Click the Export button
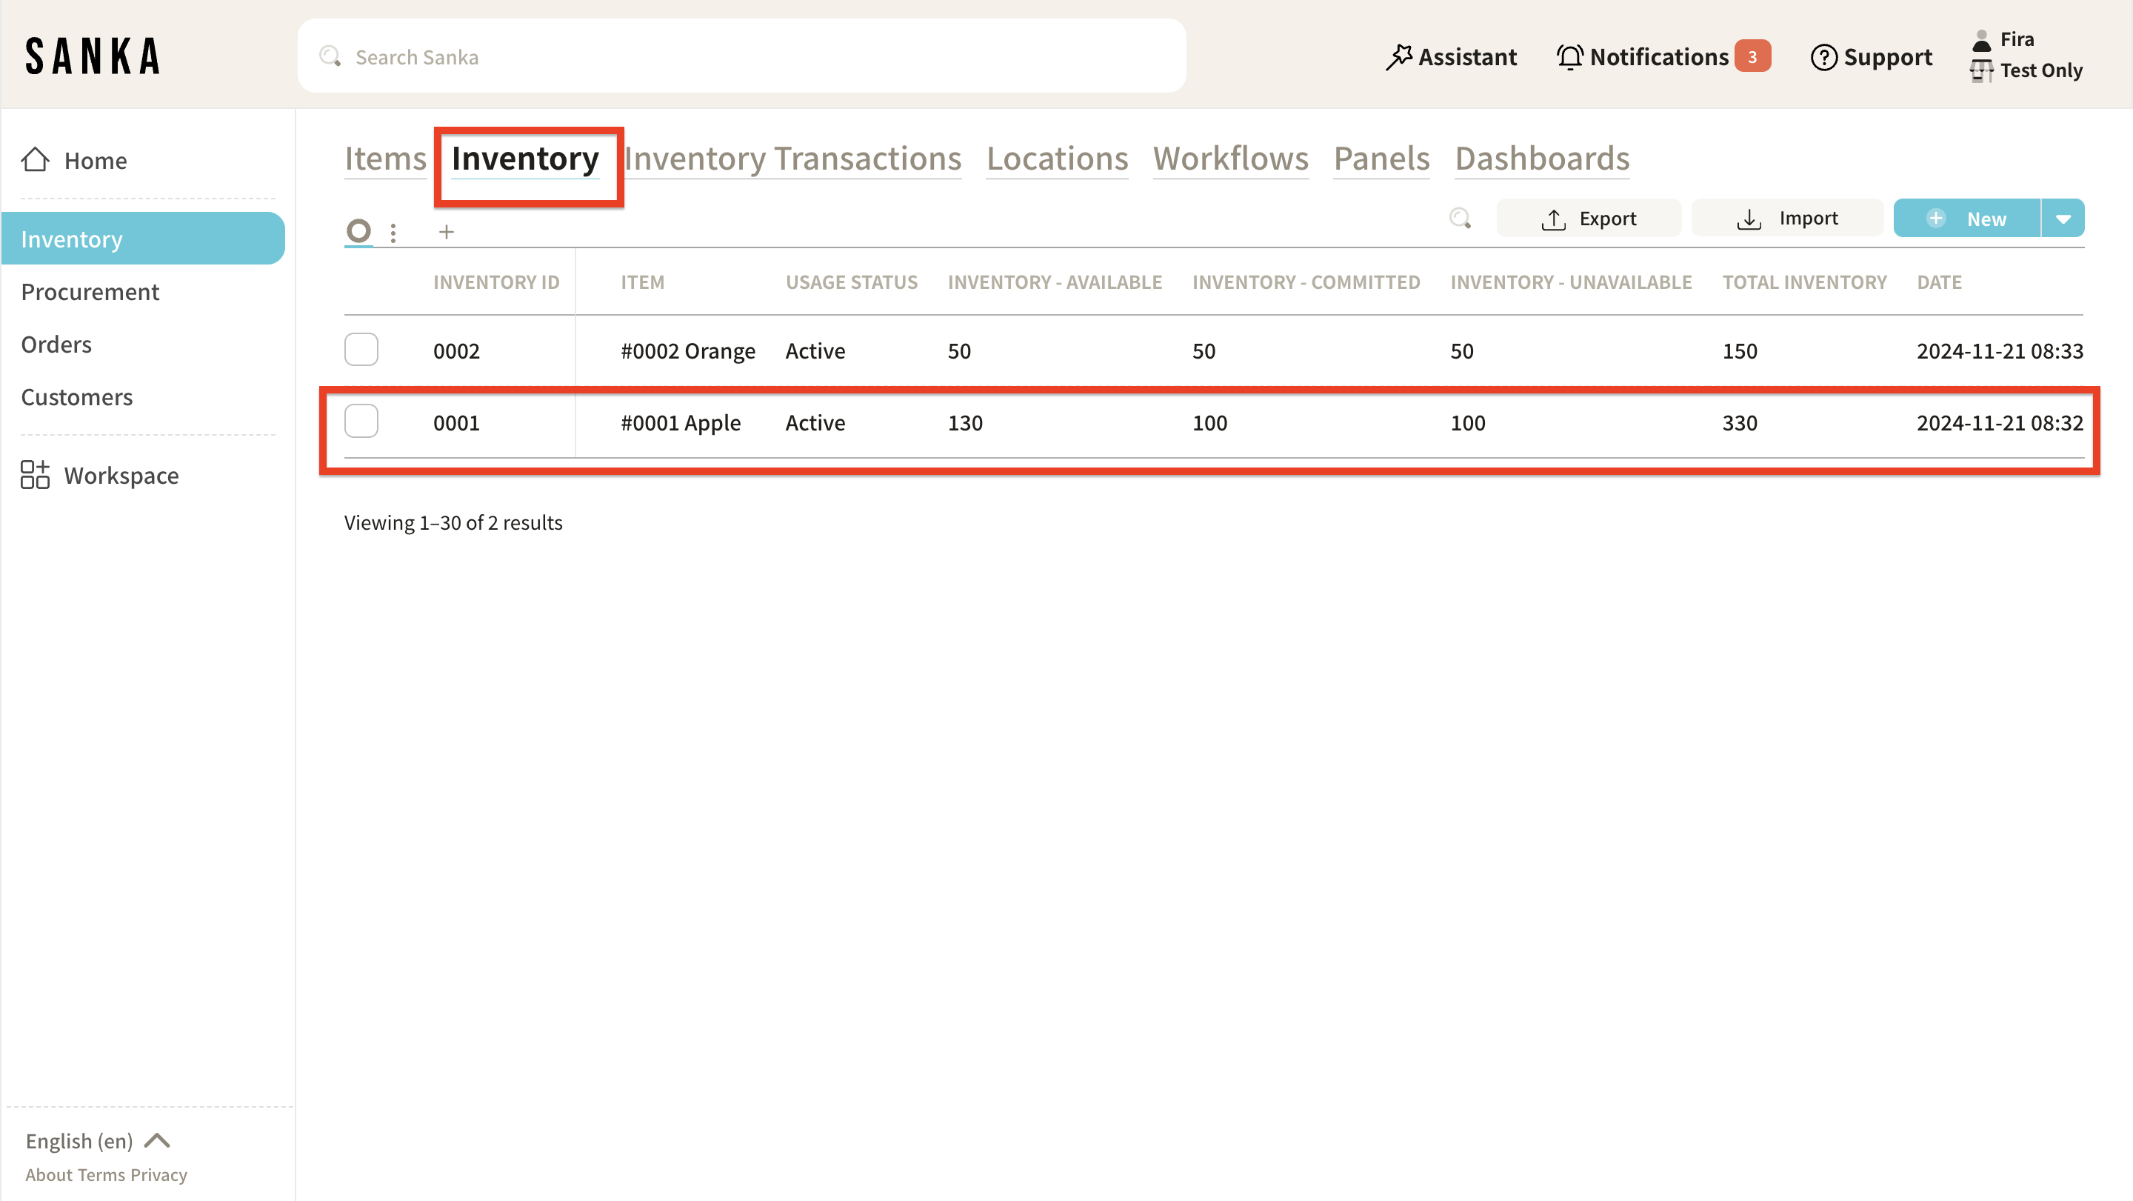Screen dimensions: 2133x1201 pyautogui.click(x=1588, y=219)
